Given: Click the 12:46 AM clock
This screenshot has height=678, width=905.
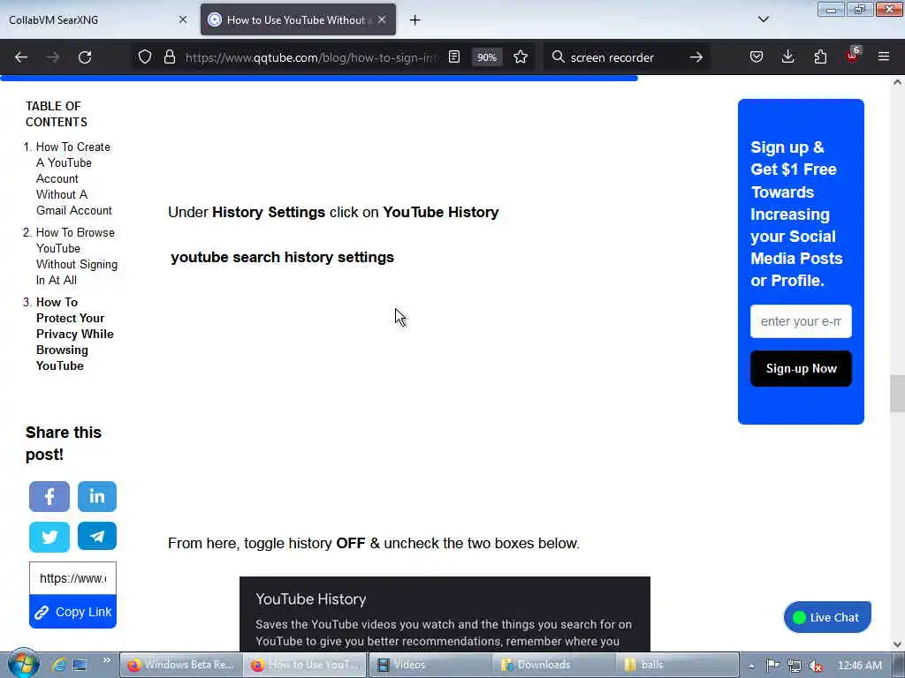Looking at the screenshot, I should [859, 666].
